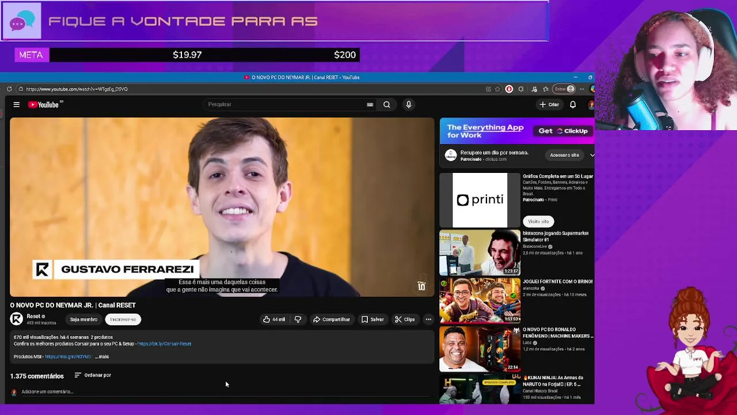Screen dimensions: 737x415
Task: Click the search magnifier button
Action: click(387, 104)
